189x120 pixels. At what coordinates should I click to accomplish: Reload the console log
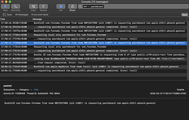(43, 6)
